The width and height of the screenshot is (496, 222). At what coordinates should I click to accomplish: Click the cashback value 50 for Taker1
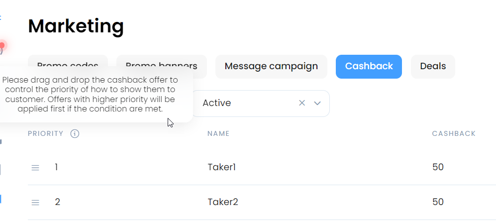click(x=438, y=167)
